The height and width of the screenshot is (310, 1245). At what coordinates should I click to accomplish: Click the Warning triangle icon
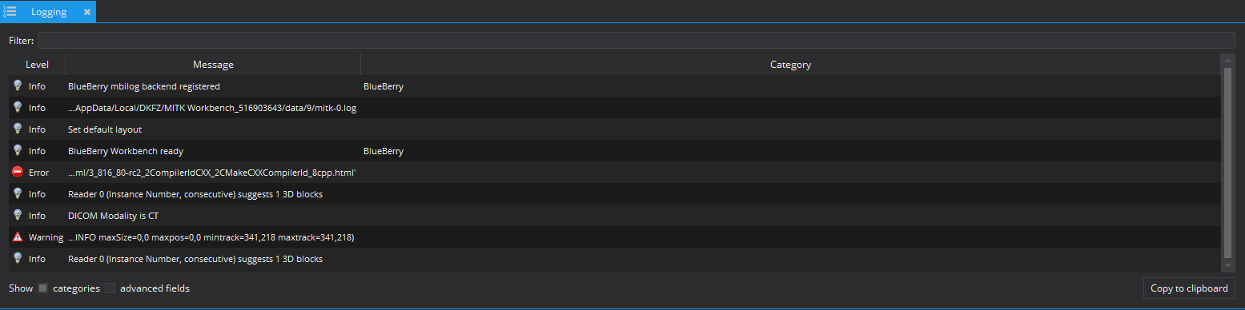coord(18,237)
